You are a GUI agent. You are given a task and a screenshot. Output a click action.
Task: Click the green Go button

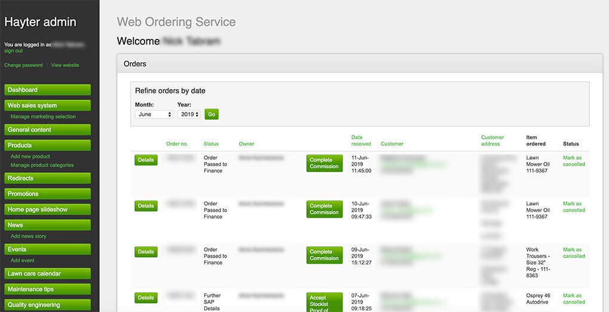[212, 114]
